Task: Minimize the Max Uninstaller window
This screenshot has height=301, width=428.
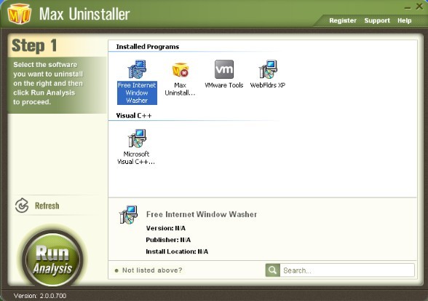Action: pyautogui.click(x=408, y=8)
